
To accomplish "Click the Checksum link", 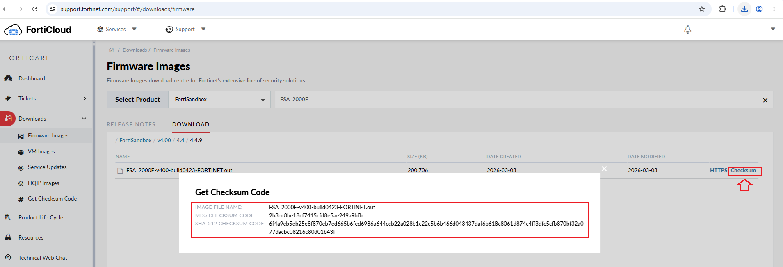I will click(743, 170).
